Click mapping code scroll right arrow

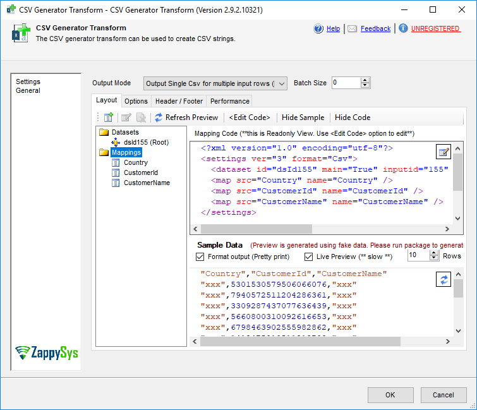coord(447,229)
